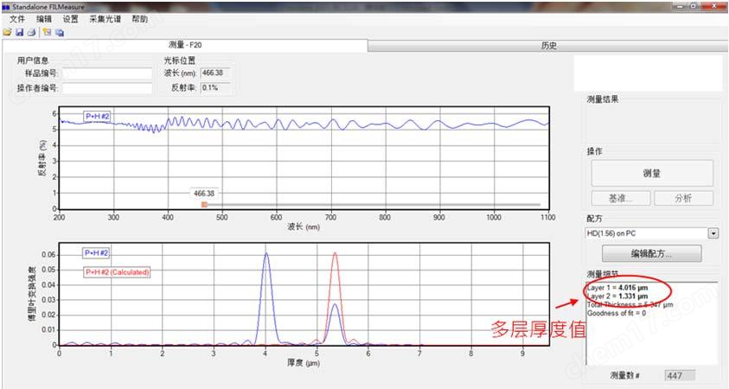Click the 样品编号 input field

click(x=104, y=73)
